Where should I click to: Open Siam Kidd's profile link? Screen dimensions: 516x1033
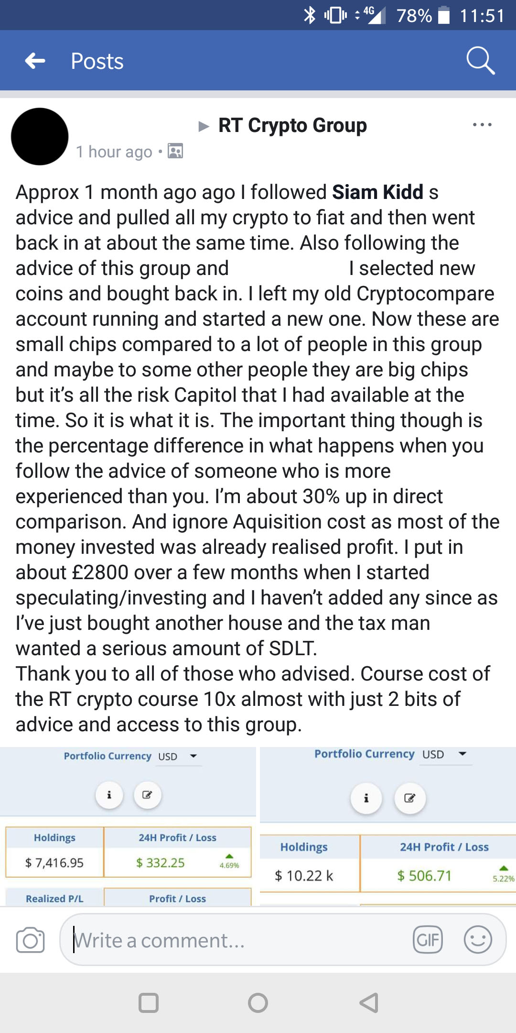[x=377, y=192]
